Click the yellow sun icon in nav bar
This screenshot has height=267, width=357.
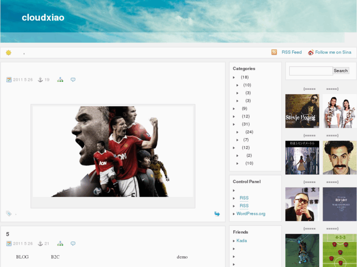9,53
